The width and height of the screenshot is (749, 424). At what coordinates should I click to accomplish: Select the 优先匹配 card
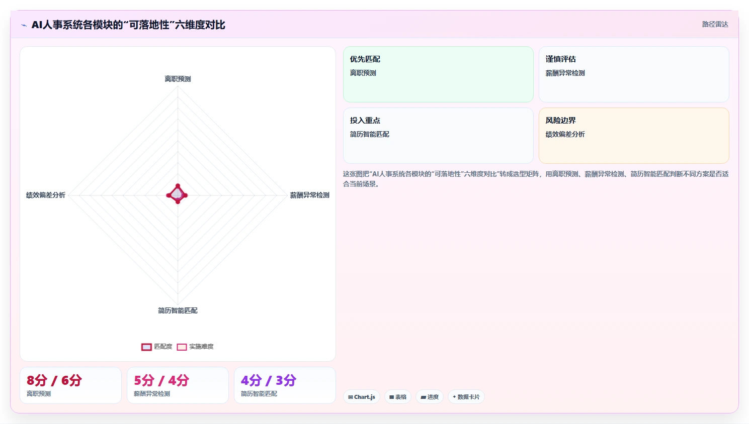tap(438, 74)
